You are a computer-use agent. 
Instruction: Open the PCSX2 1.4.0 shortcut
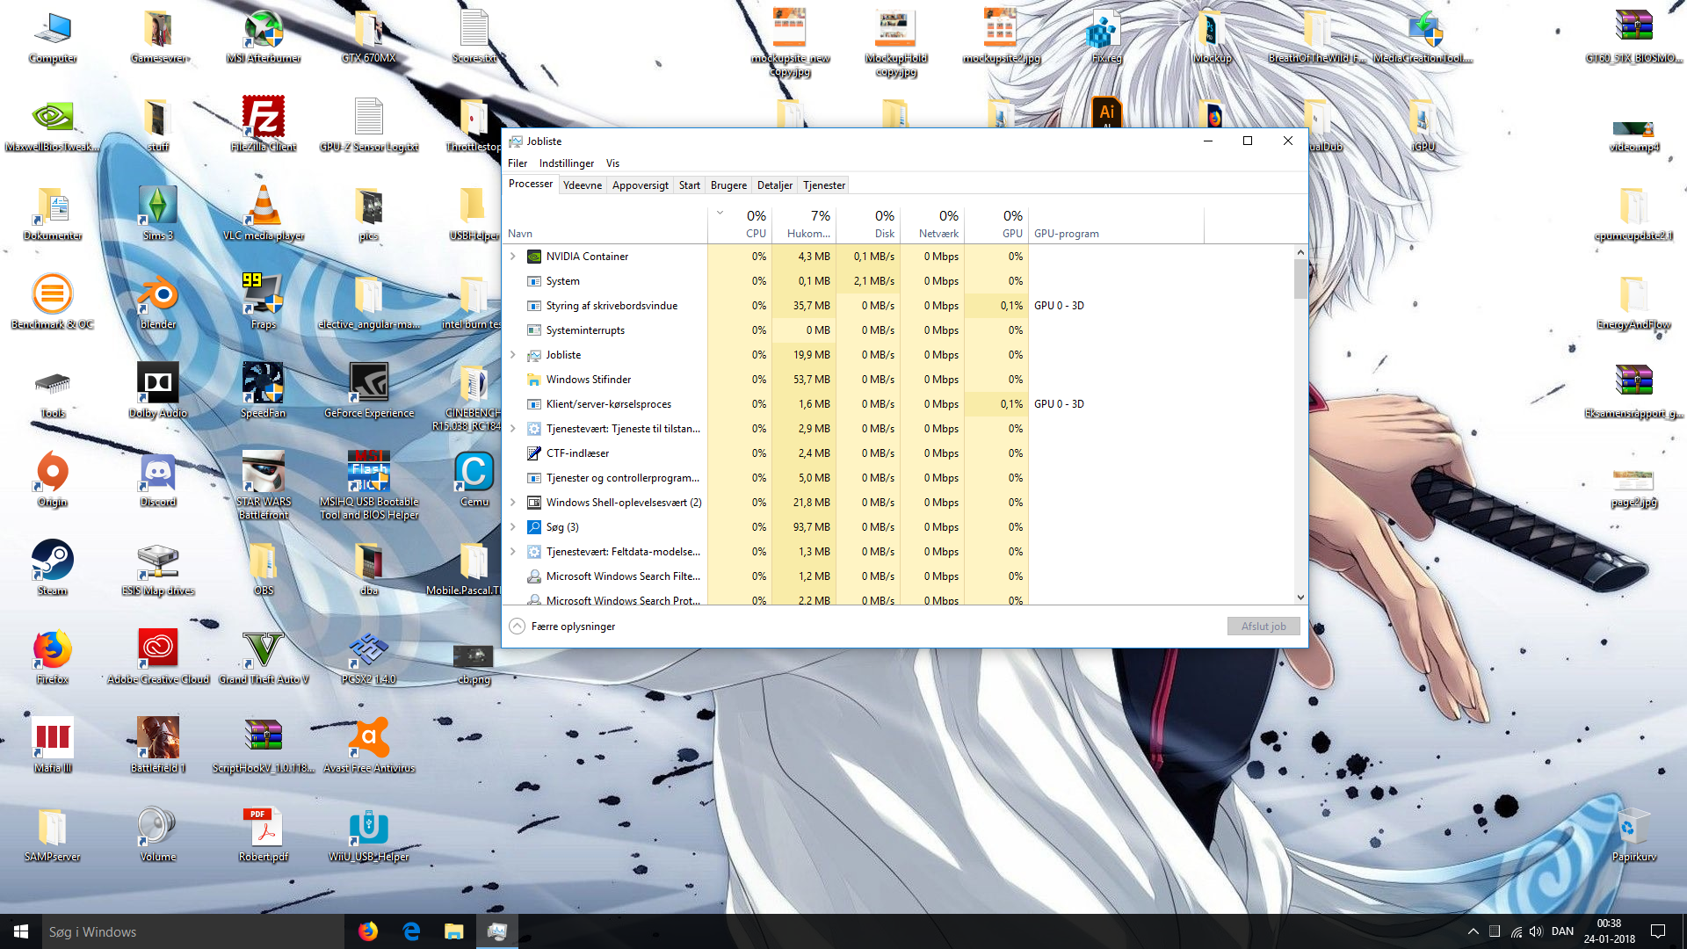tap(369, 657)
